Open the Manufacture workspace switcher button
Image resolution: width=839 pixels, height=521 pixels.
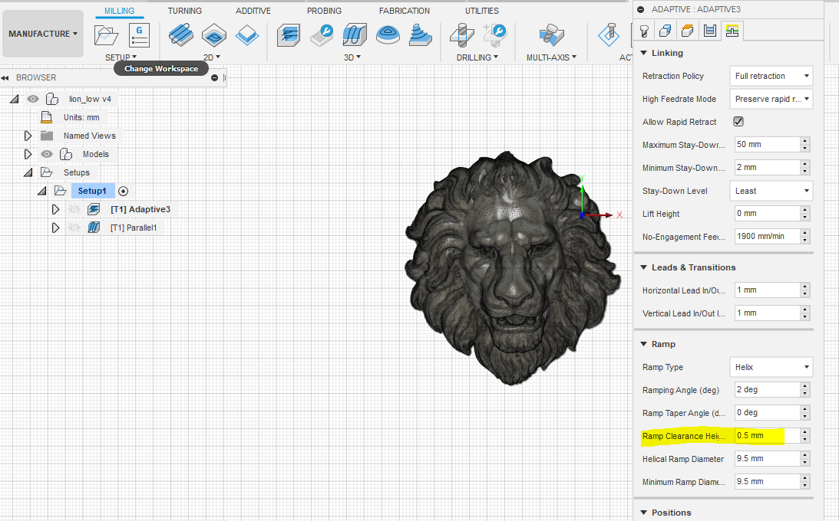(x=43, y=34)
